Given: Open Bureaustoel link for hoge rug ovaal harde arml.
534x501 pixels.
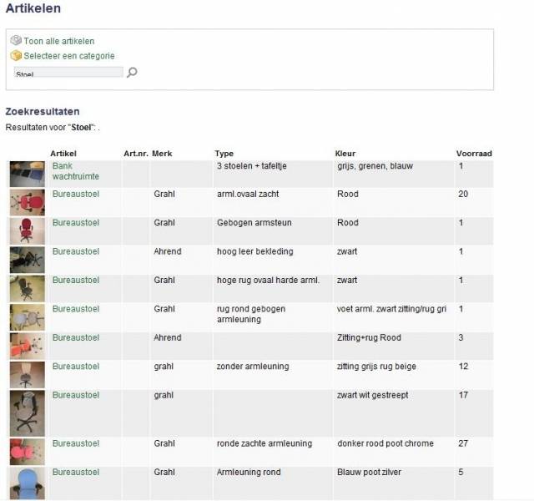Looking at the screenshot, I should click(x=76, y=281).
